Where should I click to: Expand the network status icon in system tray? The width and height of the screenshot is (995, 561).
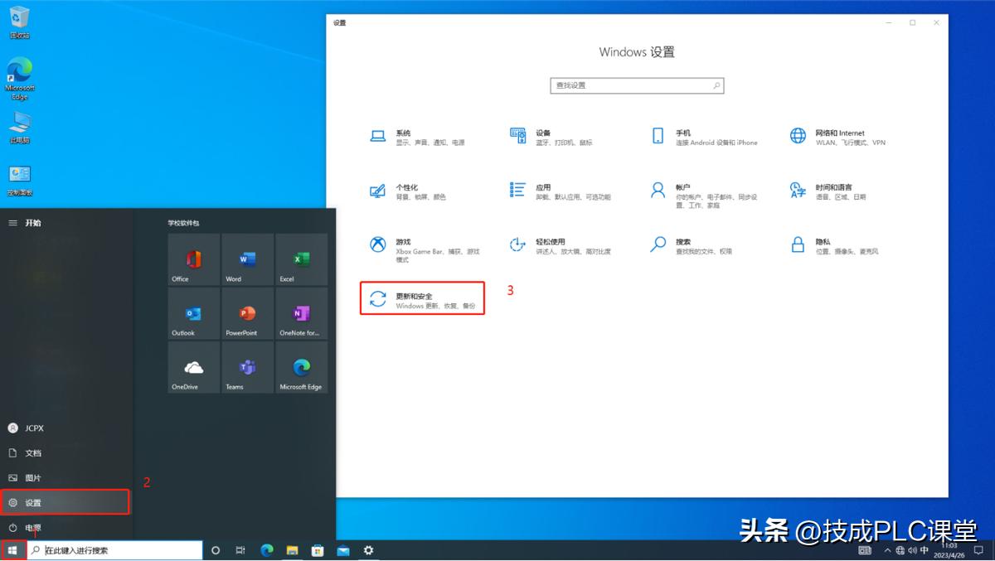[x=900, y=549]
